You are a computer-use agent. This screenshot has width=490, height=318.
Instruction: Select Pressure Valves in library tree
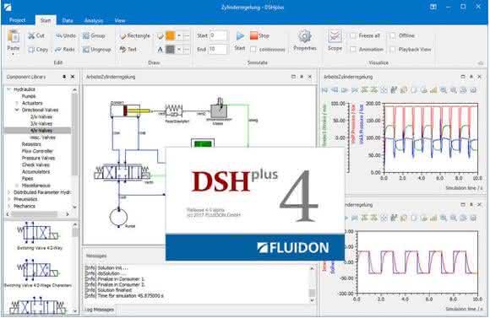pos(38,158)
